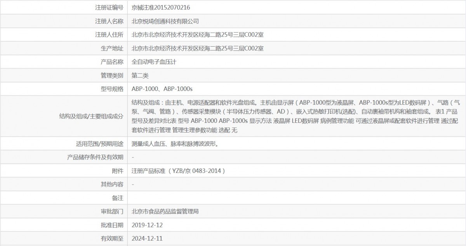Select the address value beside 注册人住所
The image size is (466, 246).
pyautogui.click(x=198, y=35)
